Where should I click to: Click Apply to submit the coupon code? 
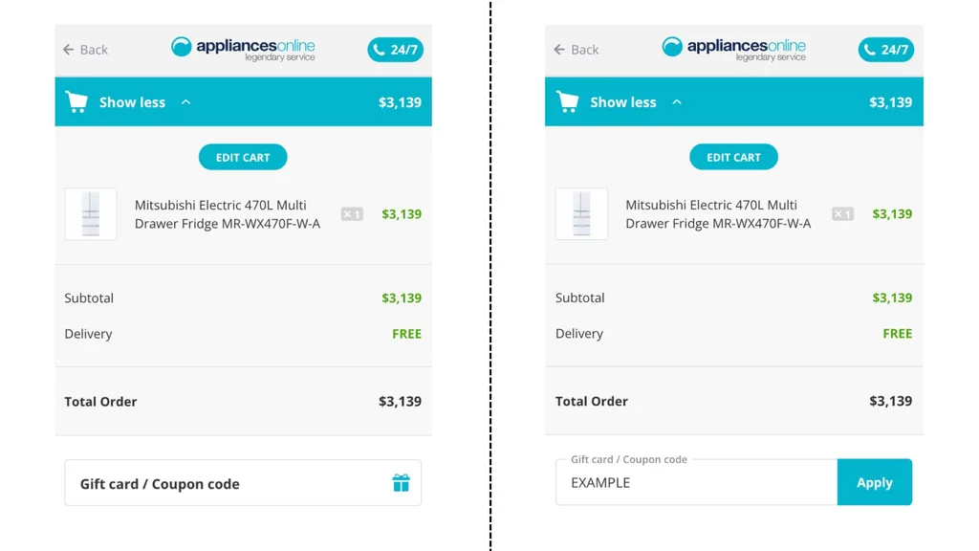tap(874, 482)
